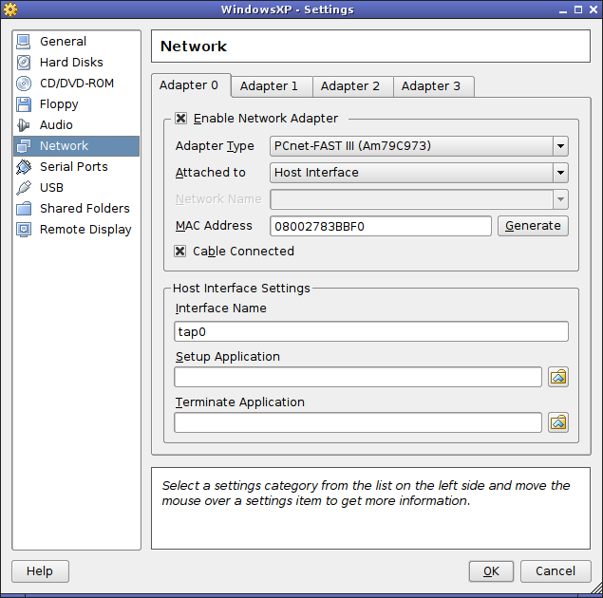This screenshot has height=598, width=603.
Task: Select Floppy settings entry
Action: (x=59, y=104)
